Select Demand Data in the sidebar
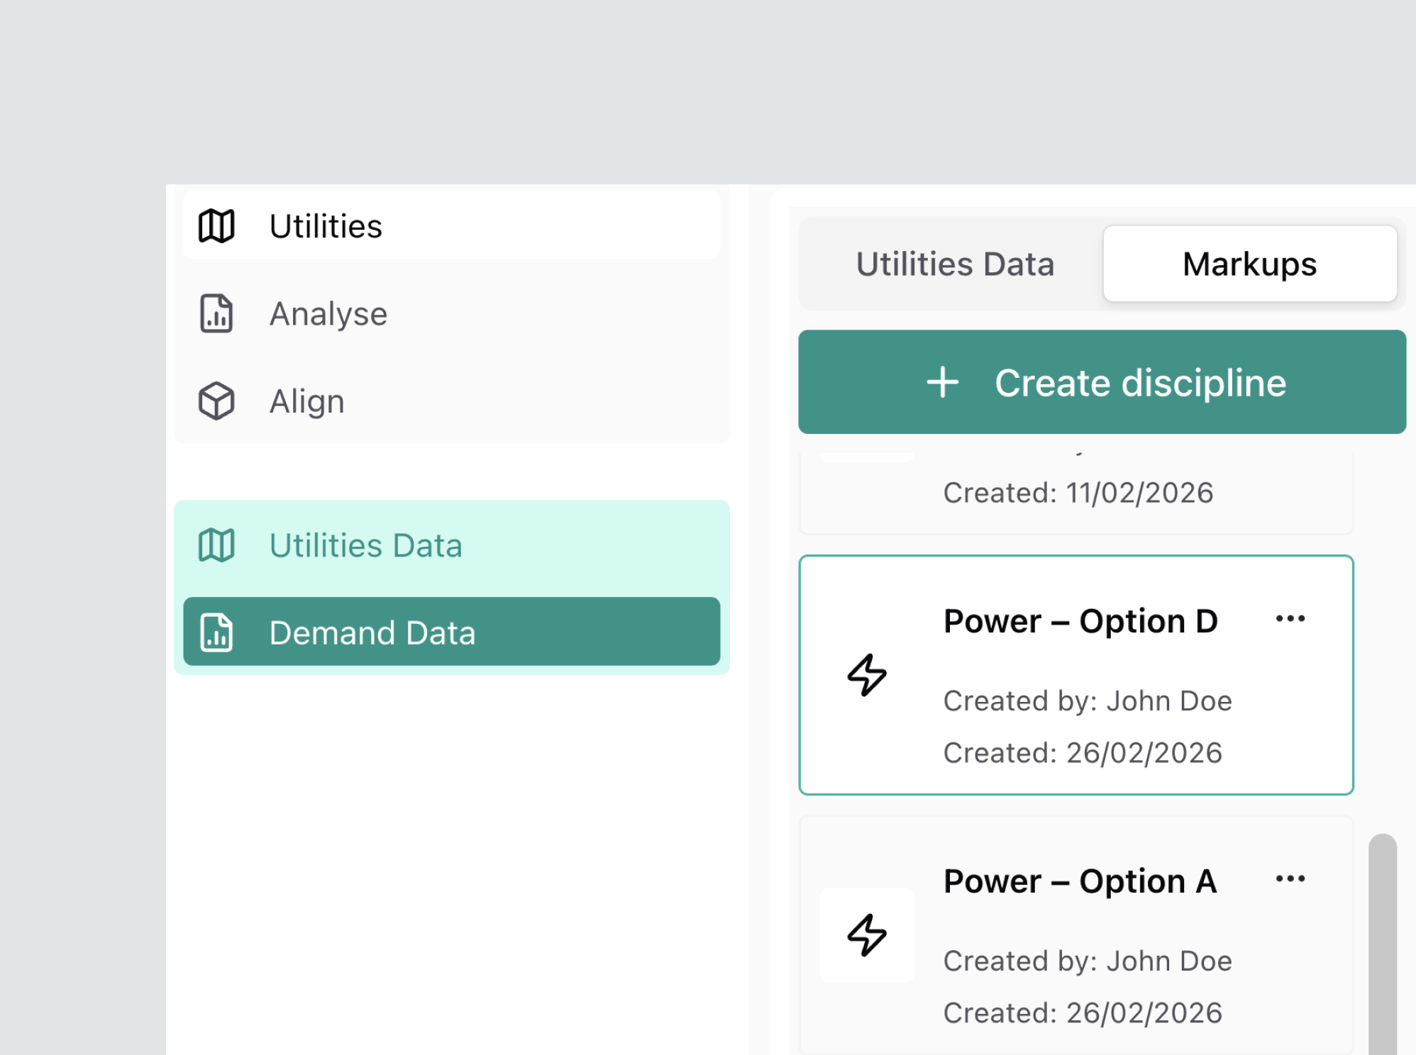The height and width of the screenshot is (1055, 1416). click(451, 632)
